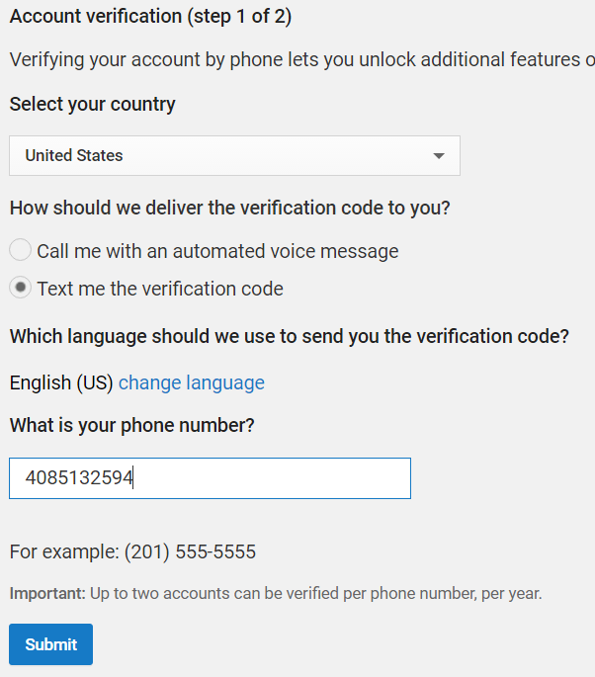Click the English (US) language text
Image resolution: width=595 pixels, height=677 pixels.
click(61, 382)
